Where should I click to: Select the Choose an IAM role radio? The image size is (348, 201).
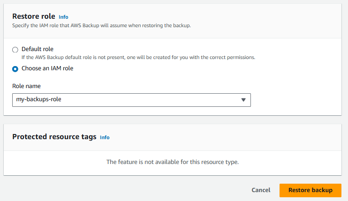click(x=15, y=69)
